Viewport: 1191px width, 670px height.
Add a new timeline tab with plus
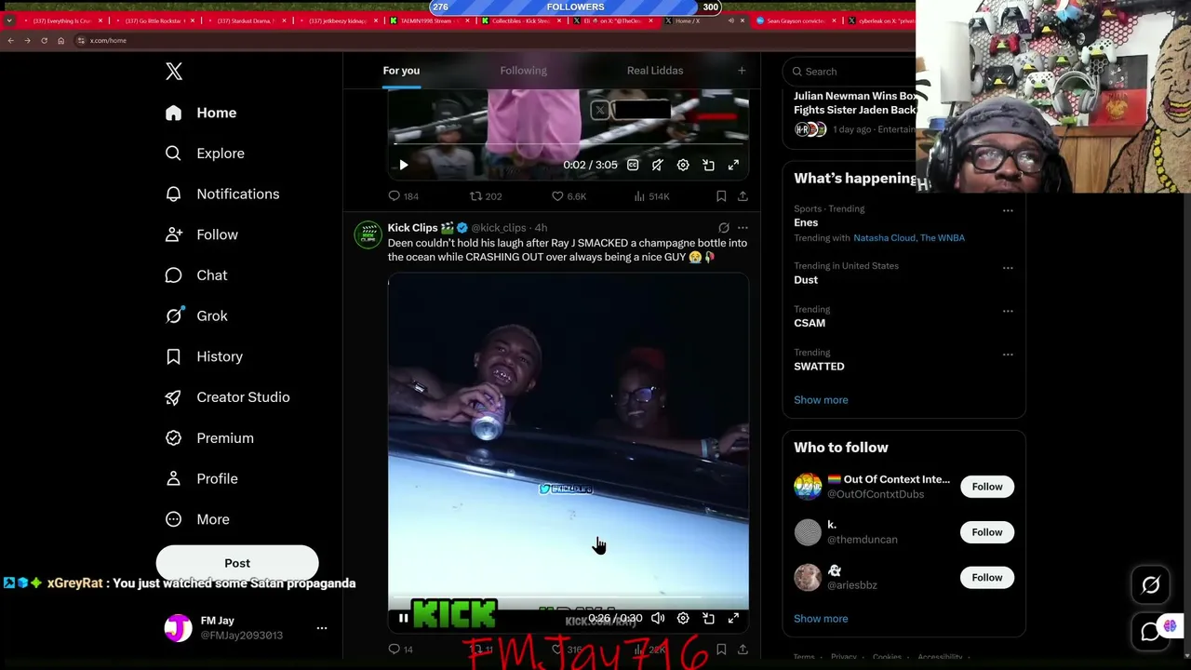(x=742, y=71)
